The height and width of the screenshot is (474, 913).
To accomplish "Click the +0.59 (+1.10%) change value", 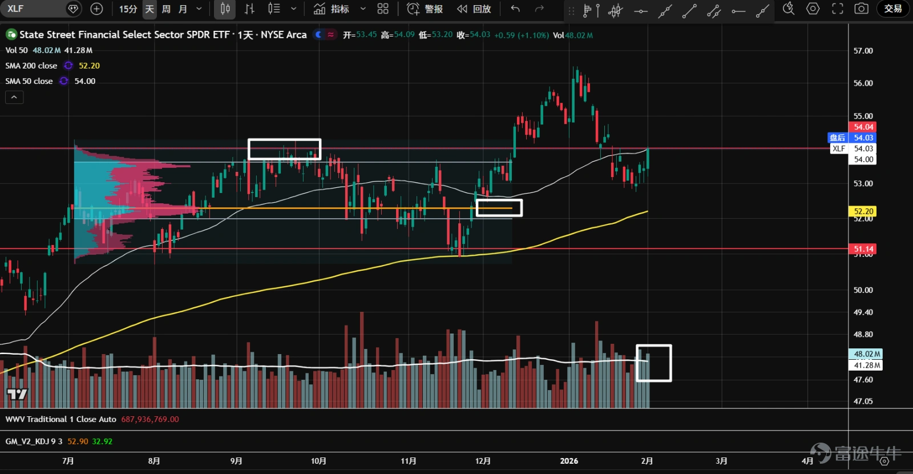I will click(522, 35).
